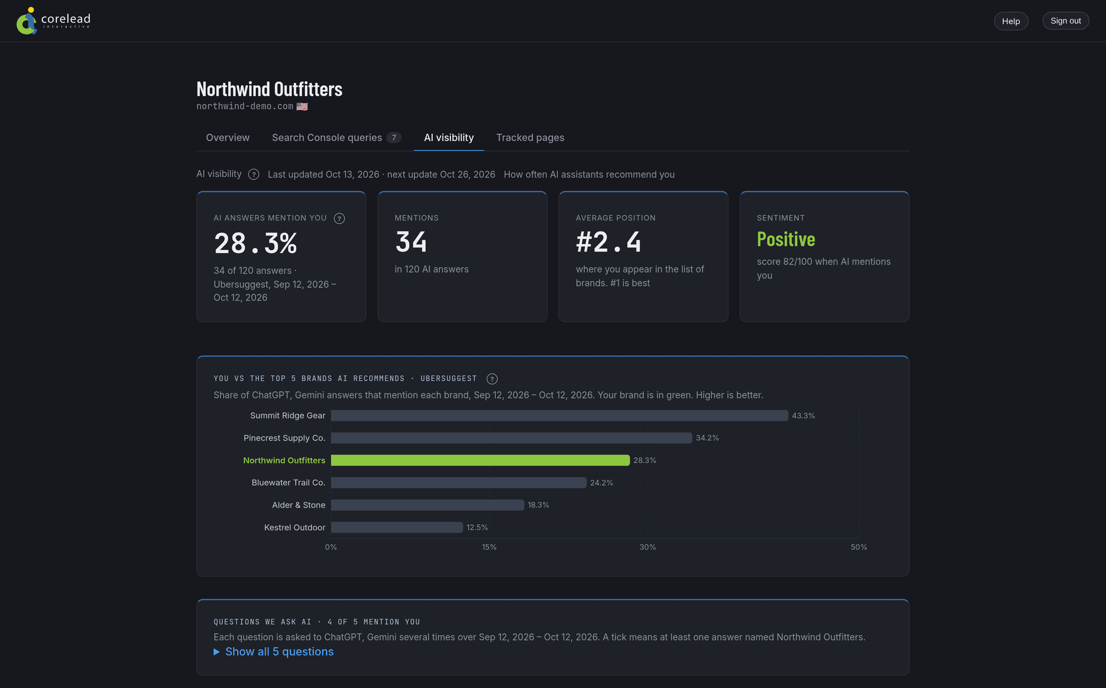This screenshot has width=1106, height=688.
Task: Switch to the Overview tab
Action: pyautogui.click(x=228, y=138)
